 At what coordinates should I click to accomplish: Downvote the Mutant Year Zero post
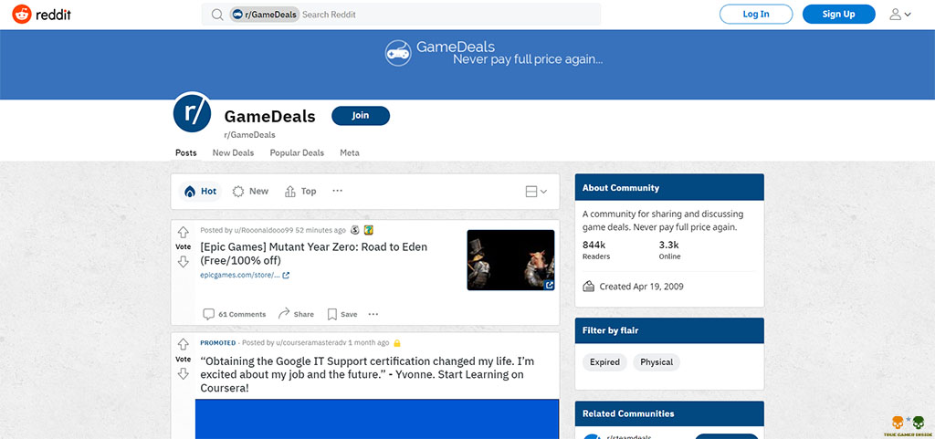coord(183,262)
